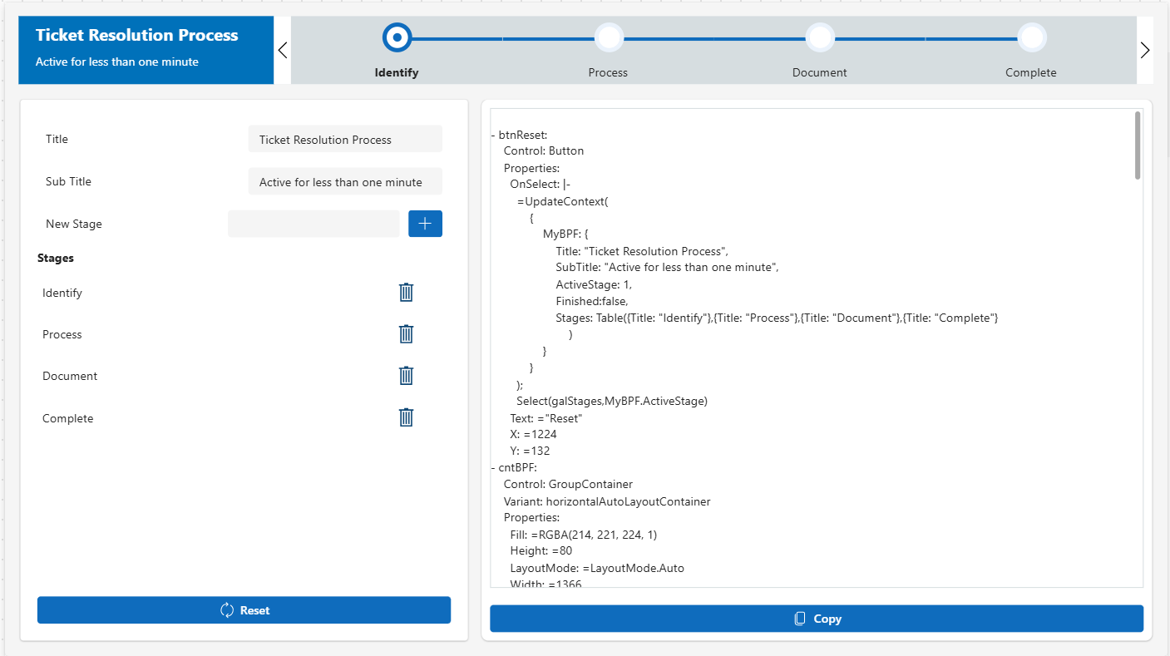Click the 'Variant: horizontalAutoLayoutContainer' code line
The image size is (1170, 656).
coord(607,501)
